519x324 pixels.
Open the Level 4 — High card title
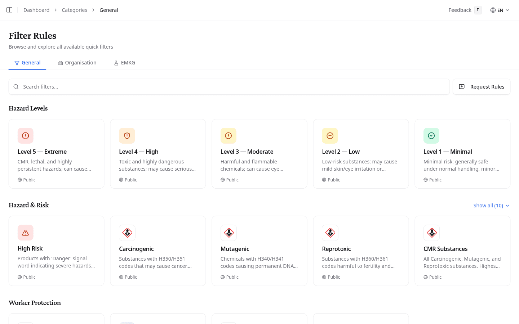click(x=139, y=152)
